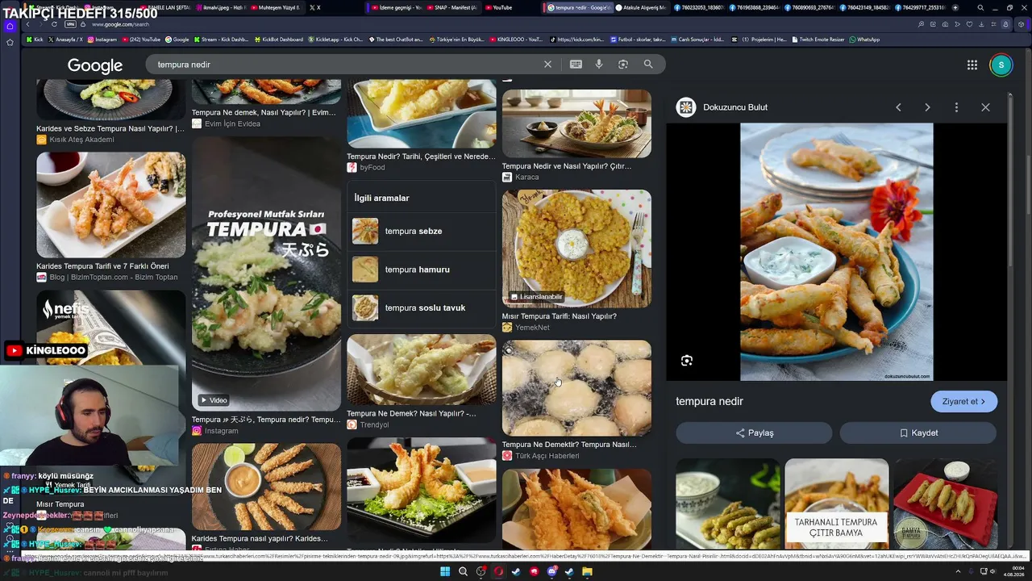Open the Google account avatar menu

tap(1001, 65)
